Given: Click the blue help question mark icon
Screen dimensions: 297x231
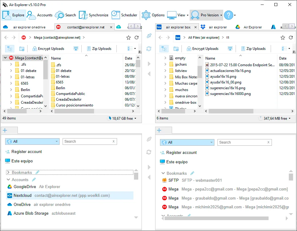Looking at the screenshot, I should pyautogui.click(x=229, y=15).
